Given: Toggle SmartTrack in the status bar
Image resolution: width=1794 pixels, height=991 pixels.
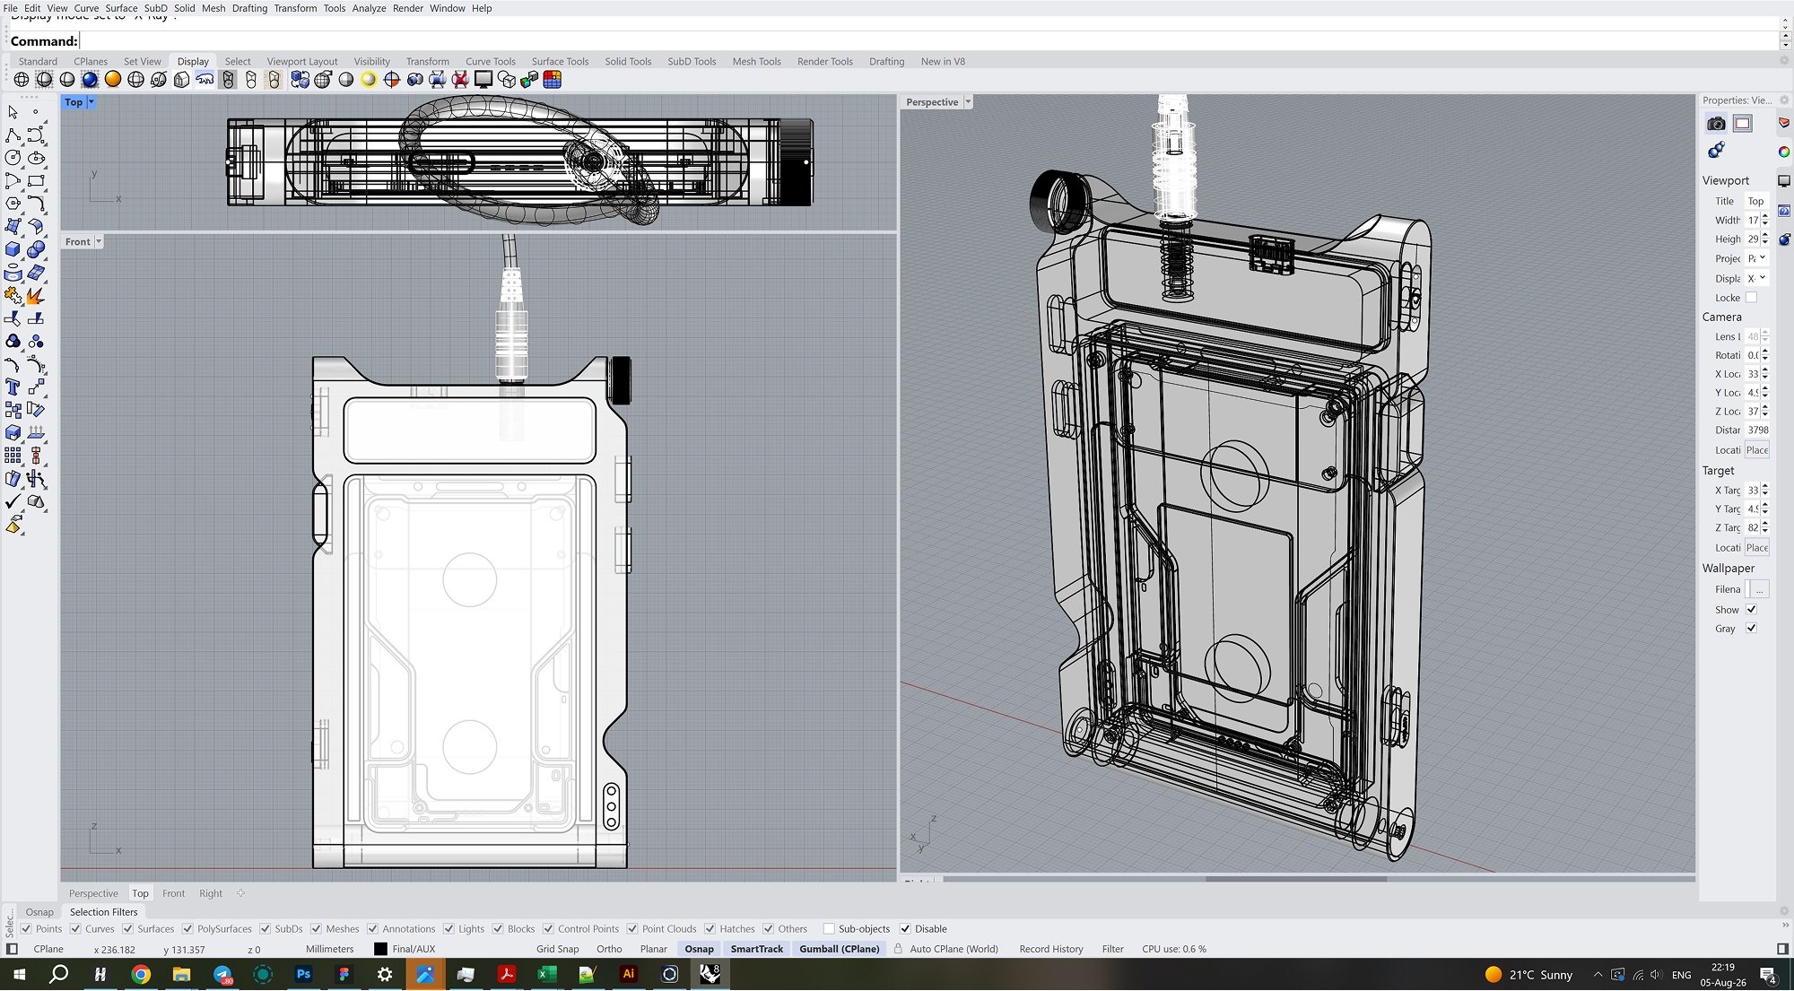Looking at the screenshot, I should [x=756, y=949].
